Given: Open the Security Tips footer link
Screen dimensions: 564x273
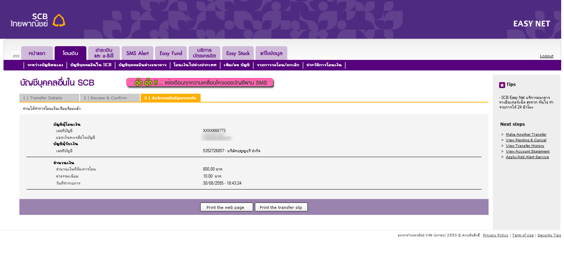Looking at the screenshot, I should pos(549,235).
